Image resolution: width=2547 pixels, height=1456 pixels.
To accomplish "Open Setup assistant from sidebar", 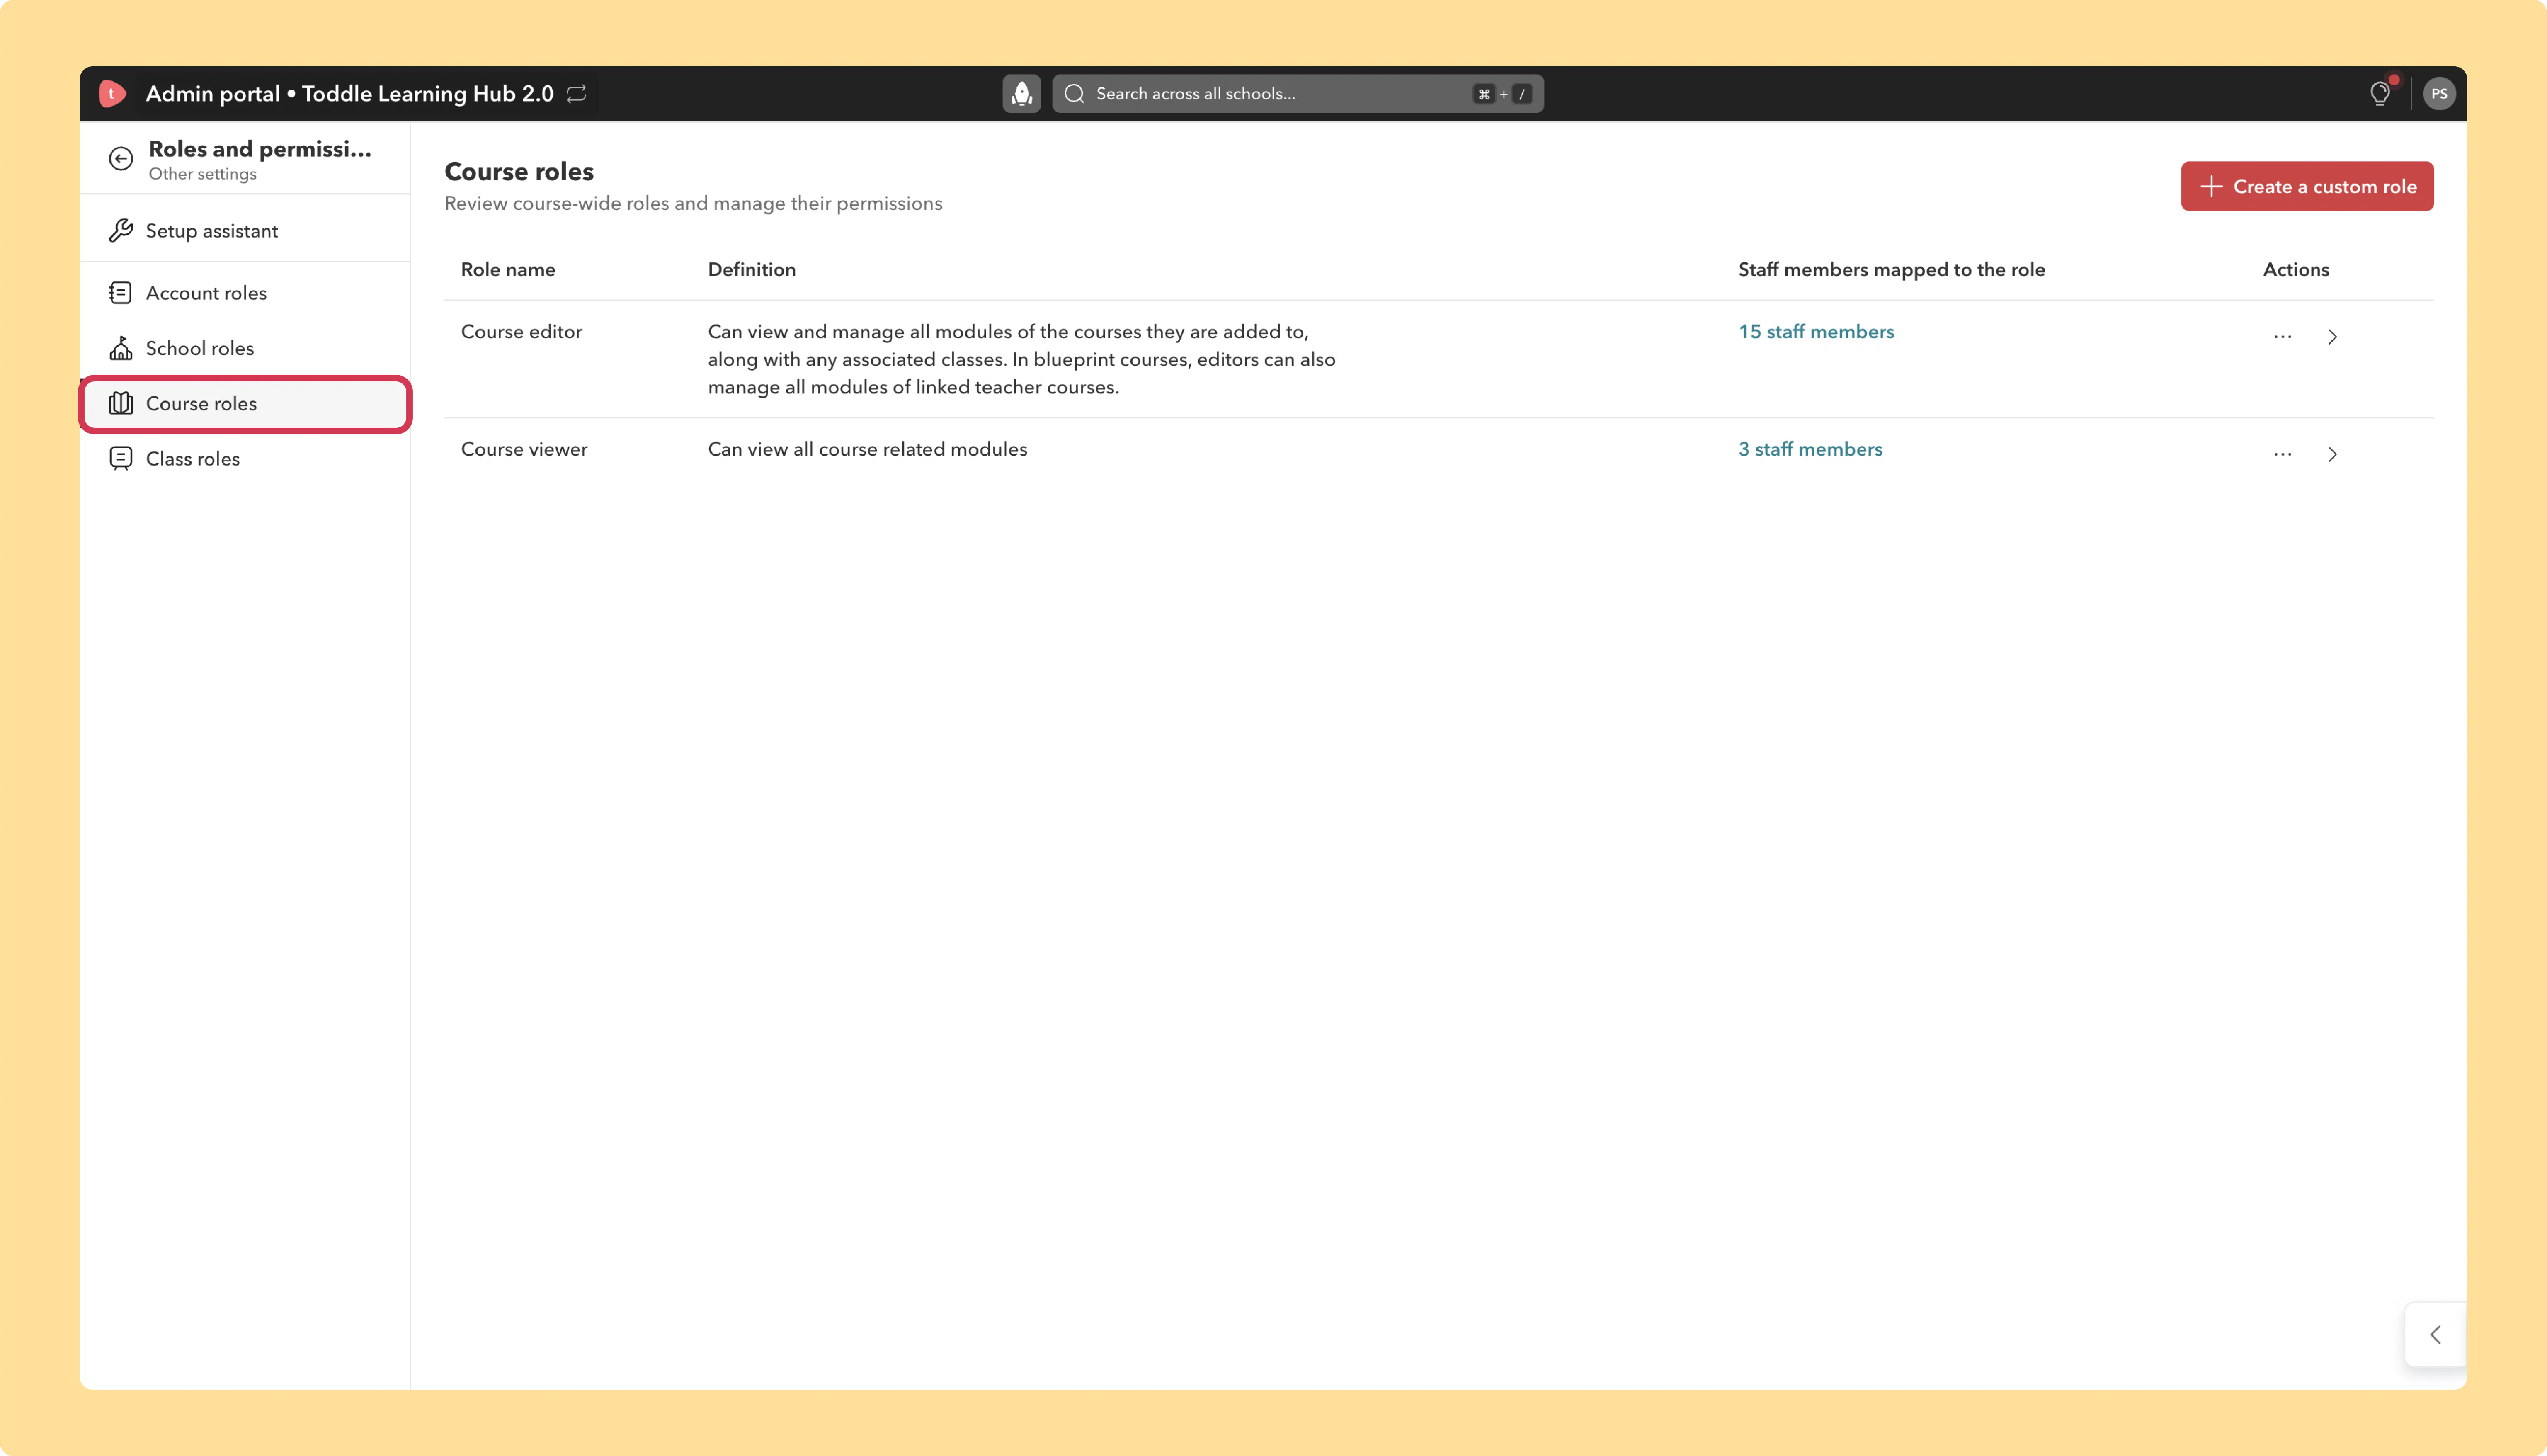I will click(245, 231).
